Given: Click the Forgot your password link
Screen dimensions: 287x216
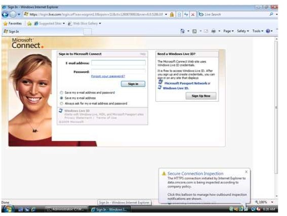Looking at the screenshot, I should point(108,76).
